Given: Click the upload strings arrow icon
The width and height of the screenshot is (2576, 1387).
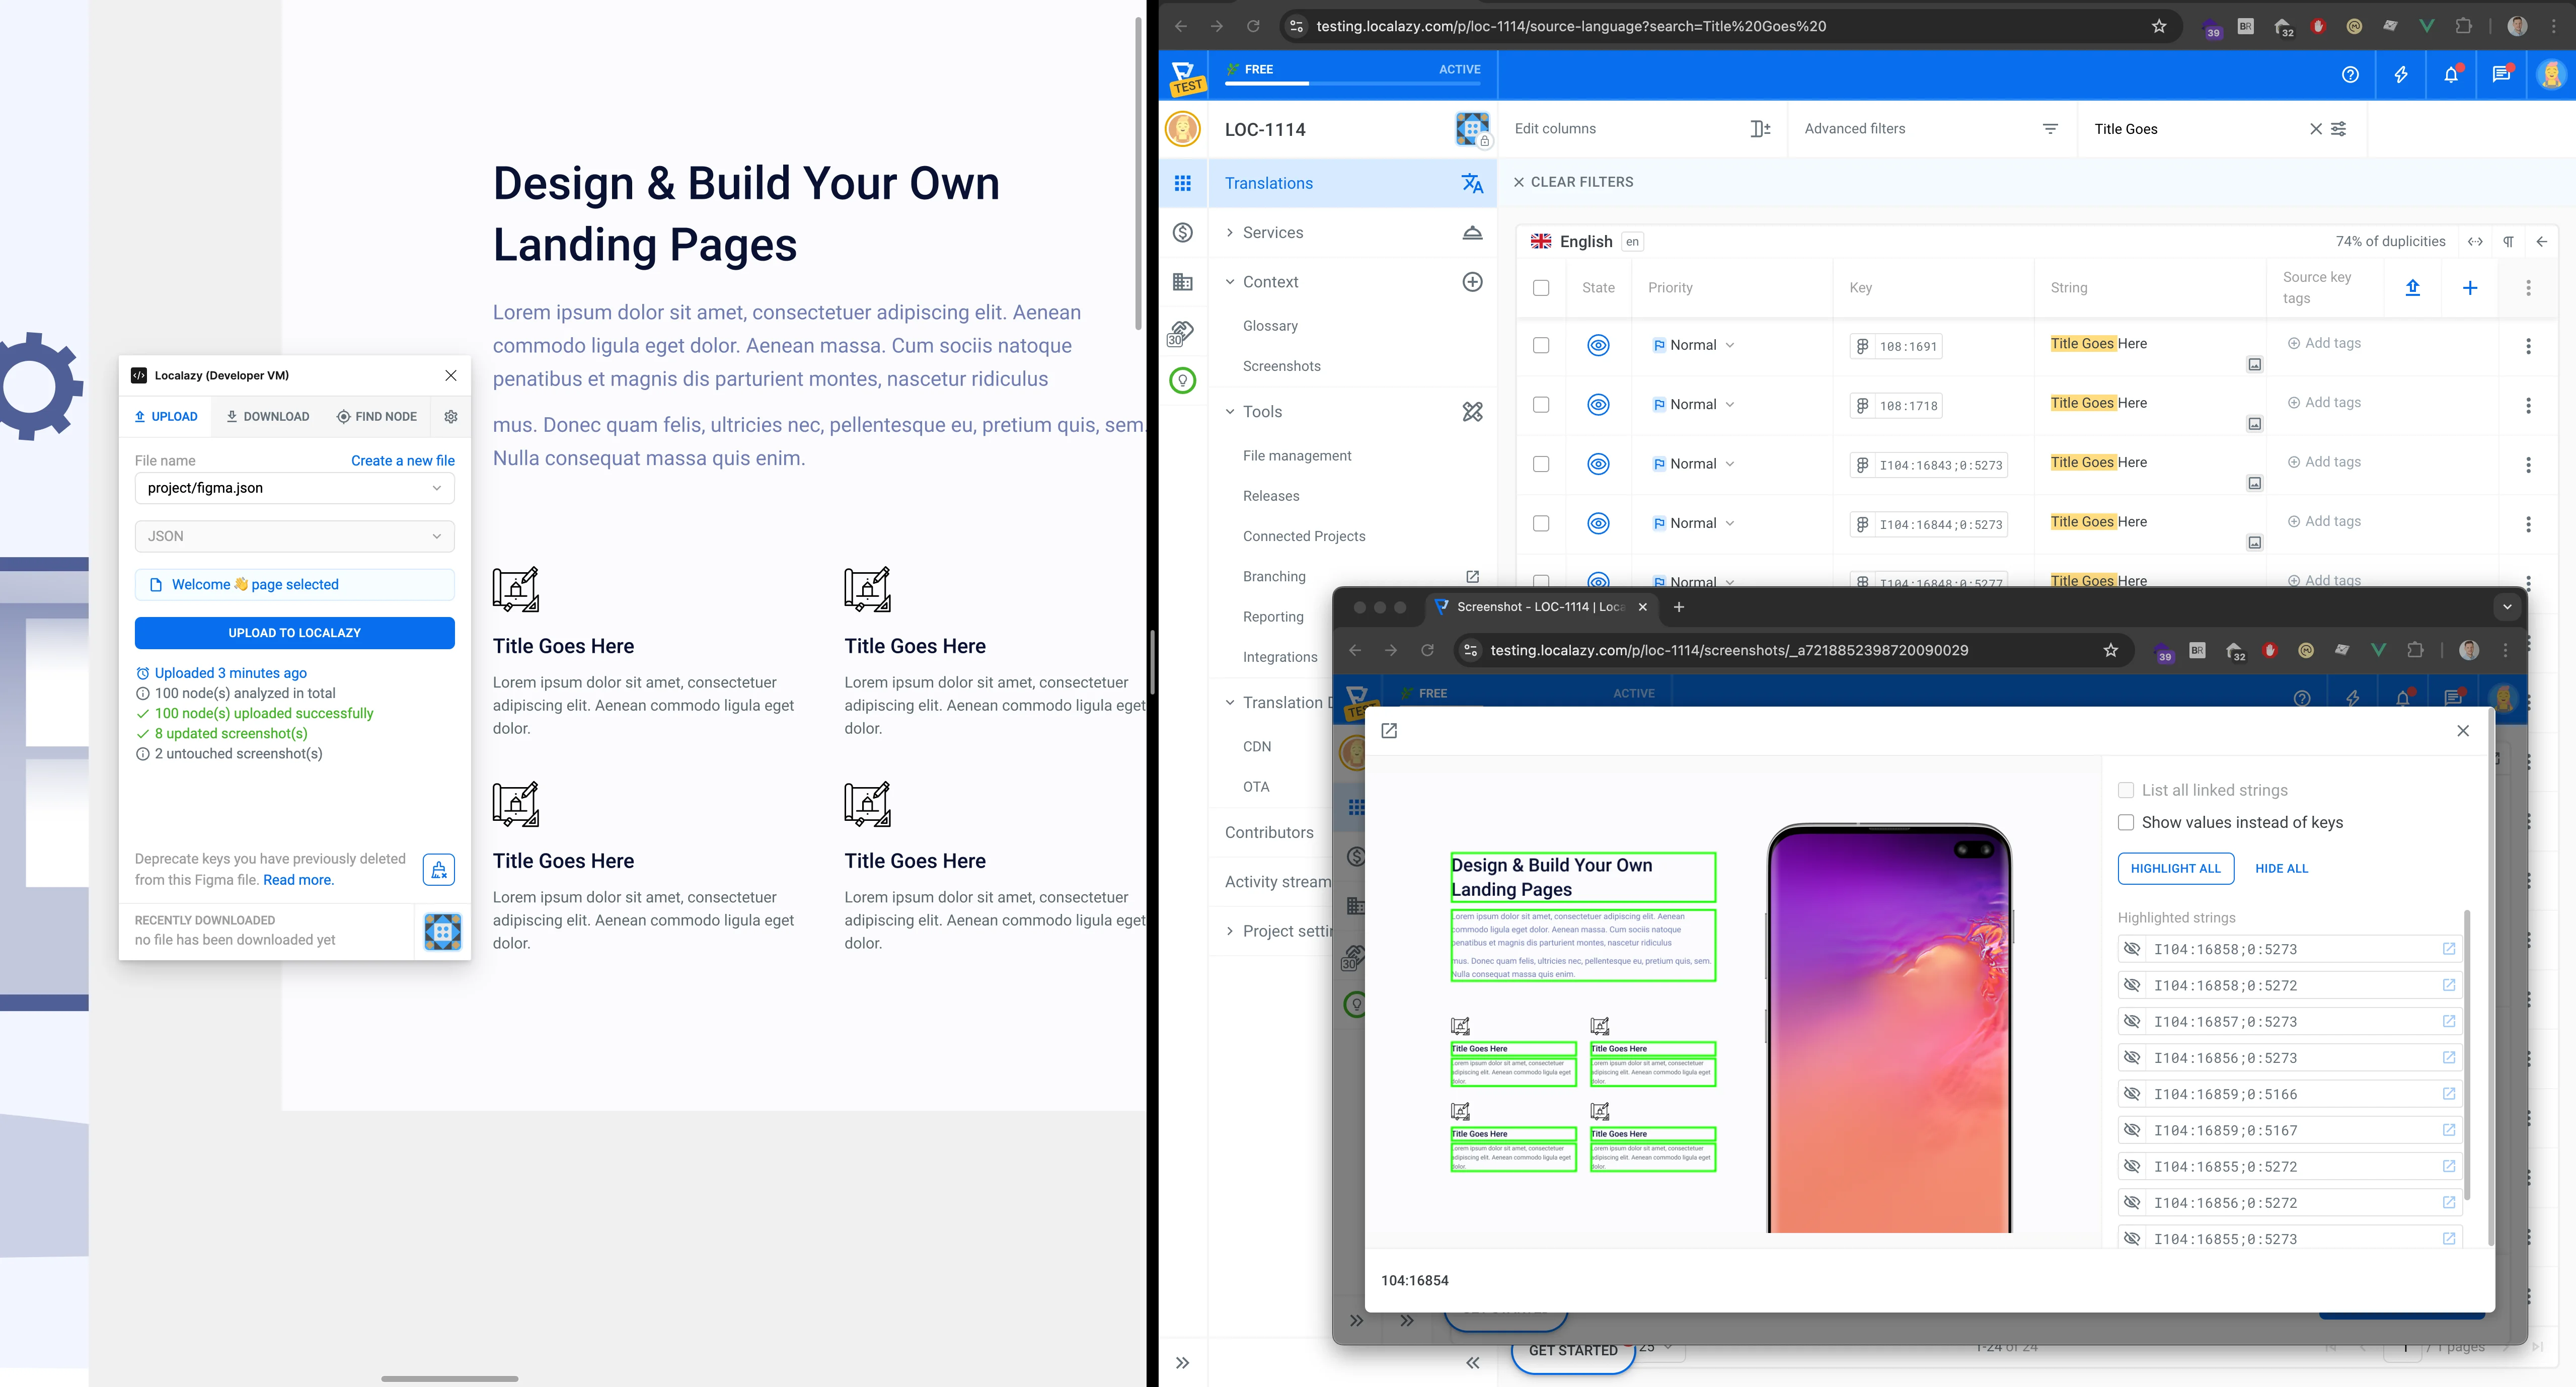Looking at the screenshot, I should (x=2412, y=288).
